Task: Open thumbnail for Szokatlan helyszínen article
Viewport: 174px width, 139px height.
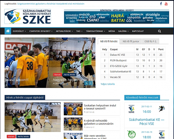Action: (x=73, y=109)
